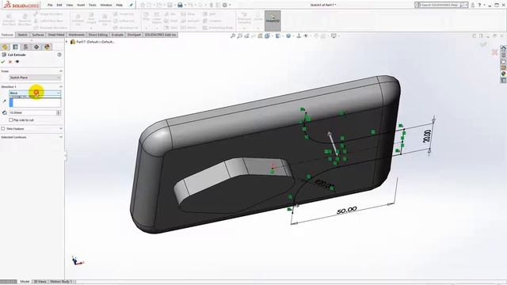This screenshot has height=285, width=507.
Task: Click the direction of extrusion selection box
Action: 35,102
